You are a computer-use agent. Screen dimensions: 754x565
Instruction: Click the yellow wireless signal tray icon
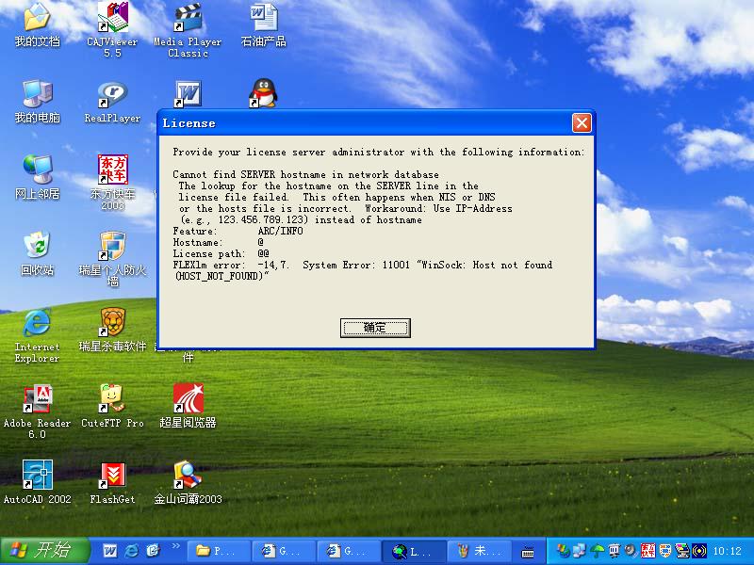699,551
